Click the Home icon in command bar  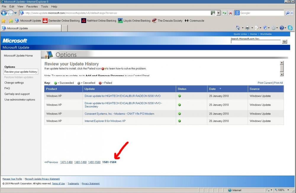(x=238, y=28)
